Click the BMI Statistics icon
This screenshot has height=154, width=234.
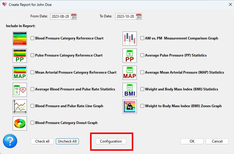[x=130, y=90]
